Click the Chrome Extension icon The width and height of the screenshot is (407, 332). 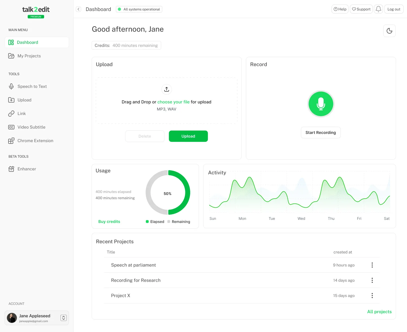coord(11,141)
